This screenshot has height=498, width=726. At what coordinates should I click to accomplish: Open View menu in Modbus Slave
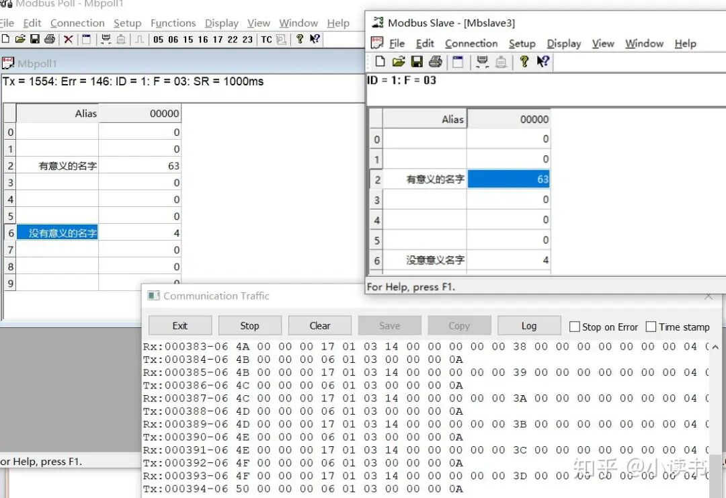click(603, 44)
